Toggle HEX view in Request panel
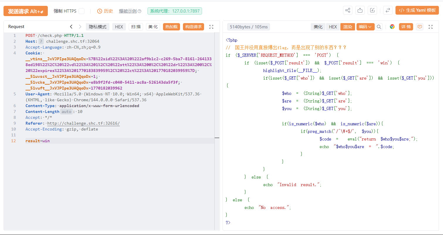The image size is (443, 235). click(119, 27)
